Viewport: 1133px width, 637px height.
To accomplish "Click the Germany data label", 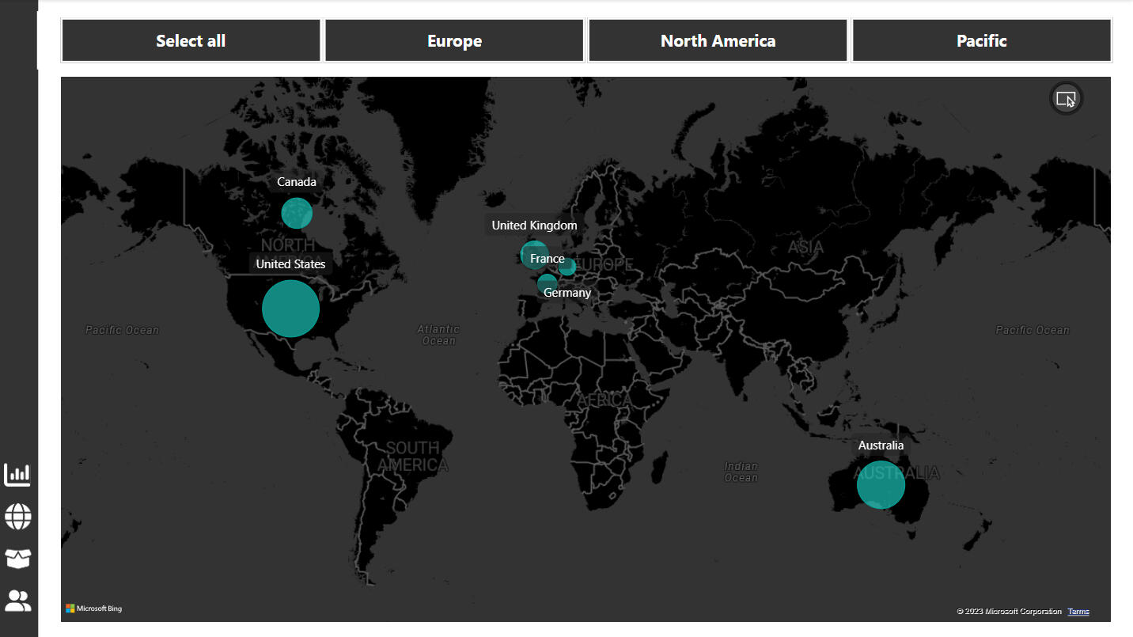I will coord(567,293).
